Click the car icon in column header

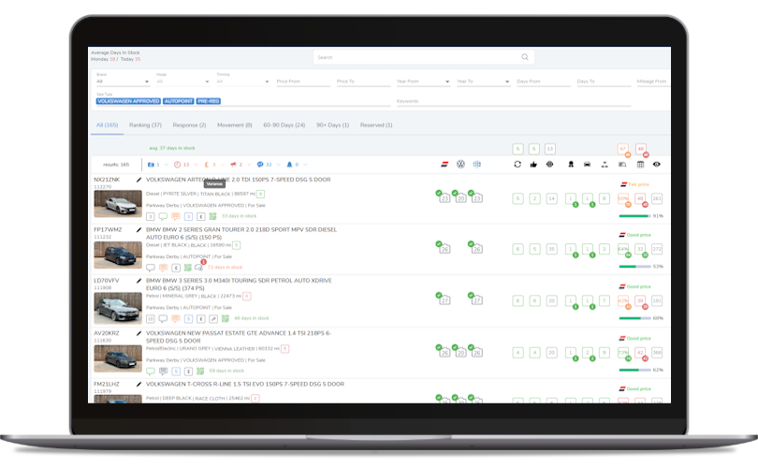click(587, 165)
